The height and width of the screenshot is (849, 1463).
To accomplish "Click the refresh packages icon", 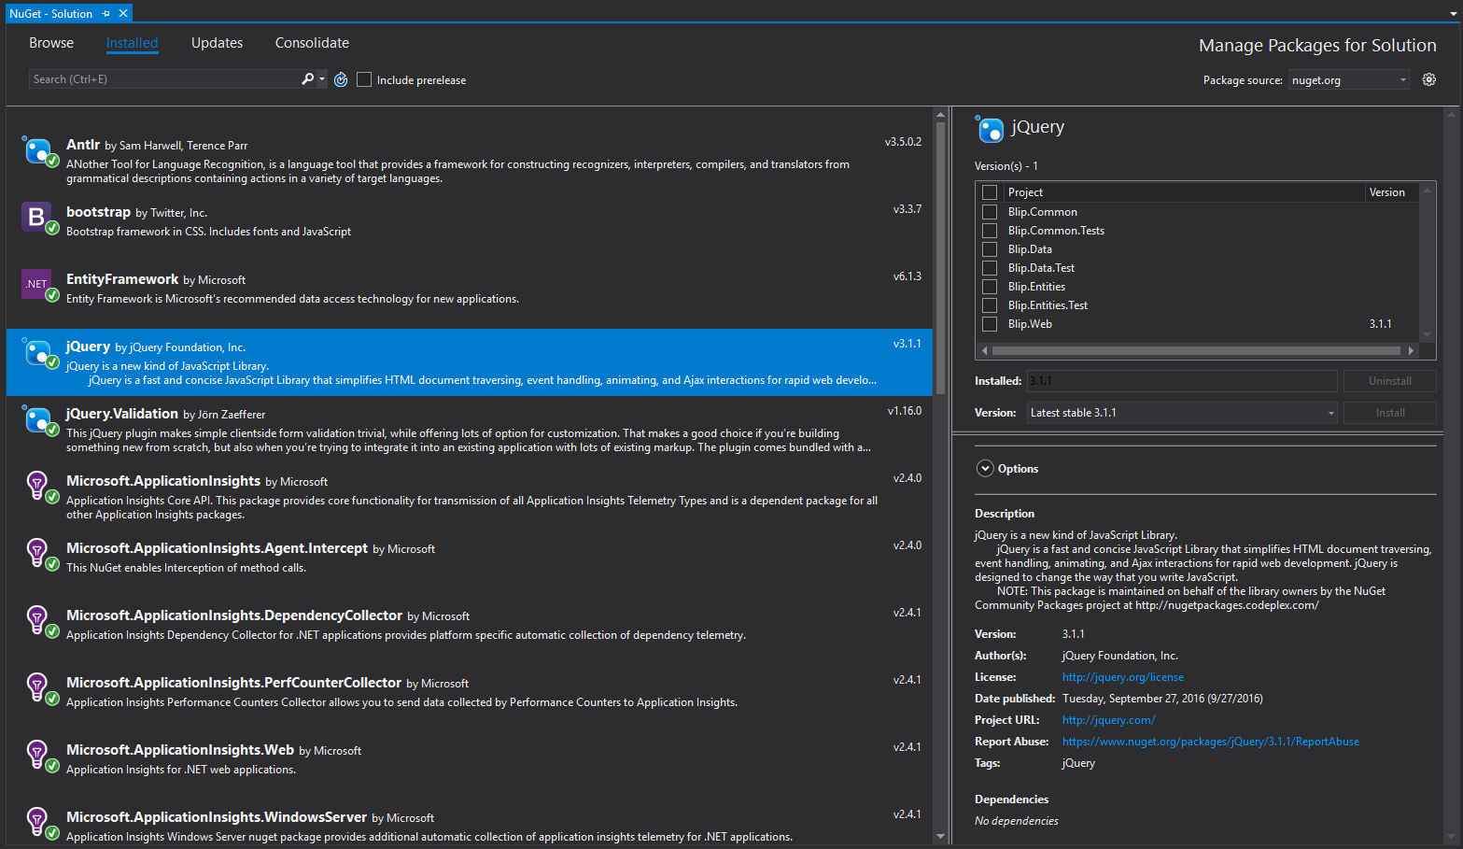I will click(341, 79).
